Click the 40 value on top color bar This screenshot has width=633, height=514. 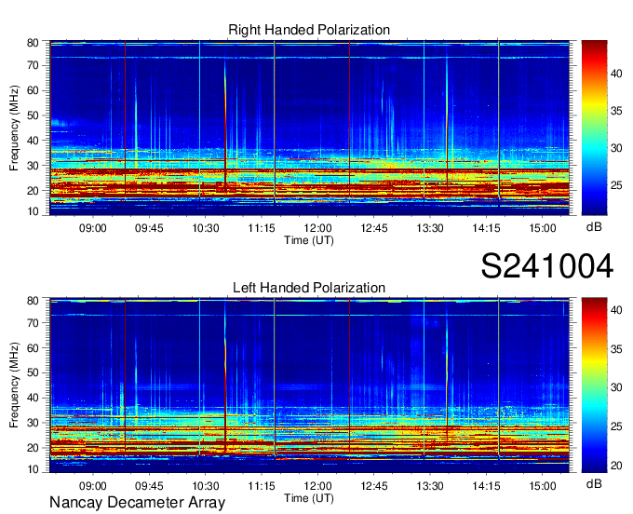(x=616, y=74)
